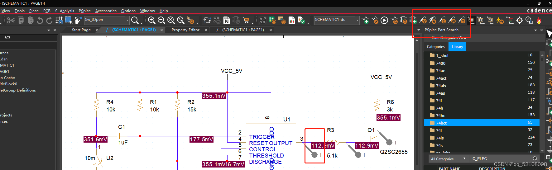Place a power dissipation (W) marker
The height and width of the screenshot is (170, 552).
click(x=452, y=20)
